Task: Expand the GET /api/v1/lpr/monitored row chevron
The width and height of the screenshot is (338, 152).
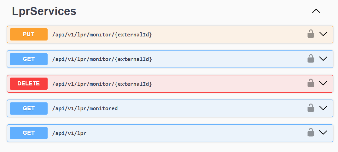Action: click(x=323, y=107)
